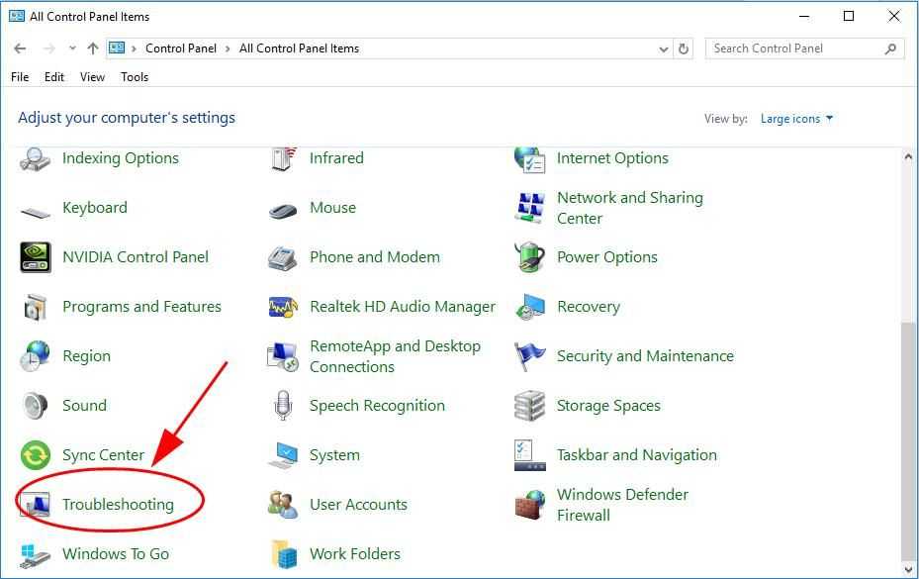Open the Realtek HD Audio Manager icon
919x579 pixels.
click(283, 307)
